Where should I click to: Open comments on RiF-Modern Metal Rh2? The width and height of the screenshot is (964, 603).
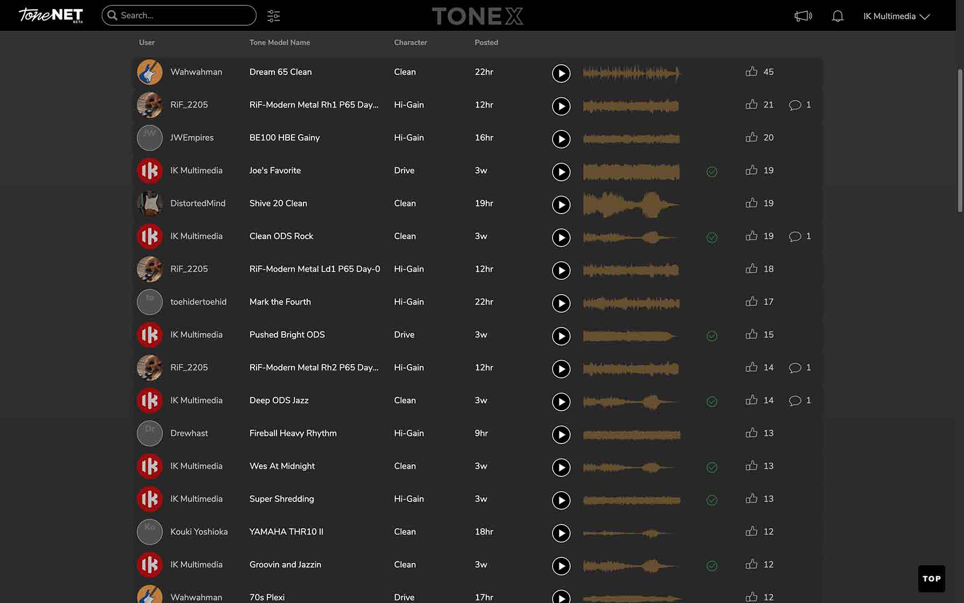[x=795, y=368]
